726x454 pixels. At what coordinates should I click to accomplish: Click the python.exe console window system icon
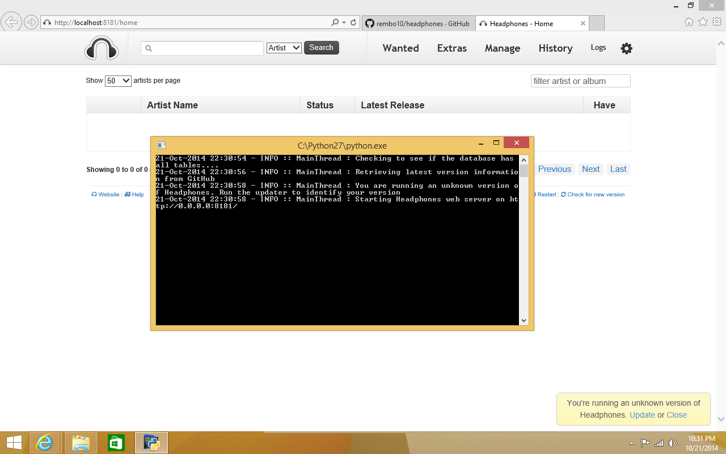coord(161,145)
